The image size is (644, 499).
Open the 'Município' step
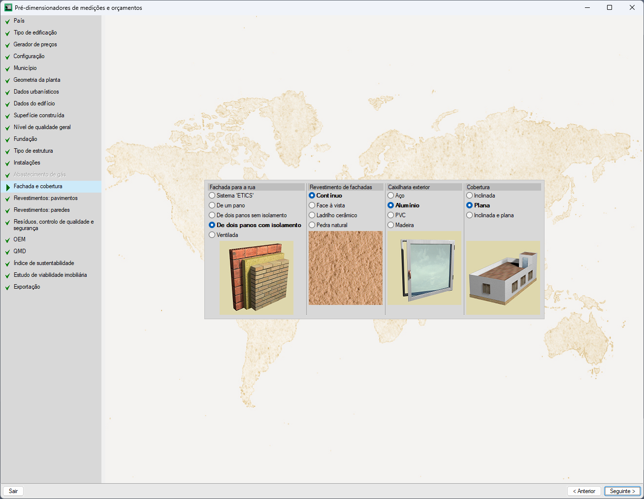coord(25,68)
